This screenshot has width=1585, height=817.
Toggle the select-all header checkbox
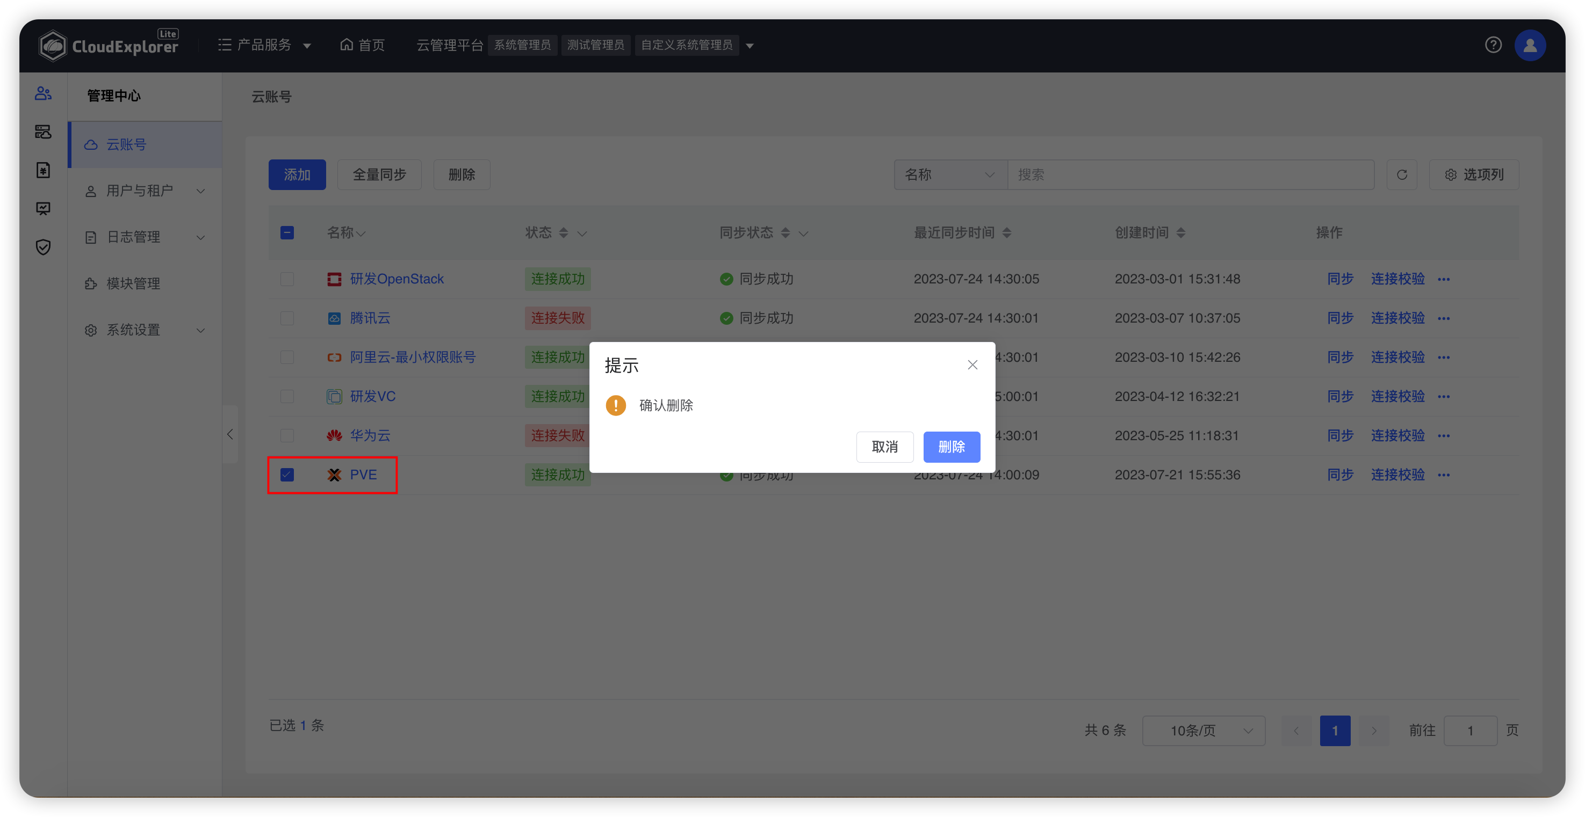tap(287, 232)
